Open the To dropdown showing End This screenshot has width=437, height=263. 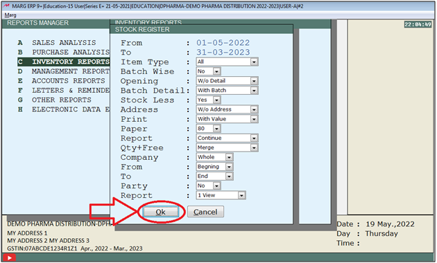coord(214,176)
